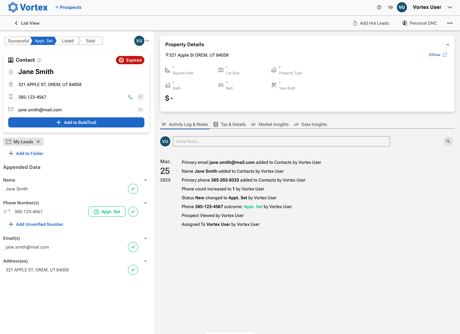Switch to Tax & Details tab
The width and height of the screenshot is (460, 334).
point(230,124)
